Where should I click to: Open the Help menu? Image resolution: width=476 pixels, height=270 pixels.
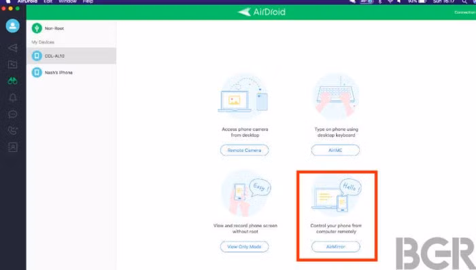point(88,1)
